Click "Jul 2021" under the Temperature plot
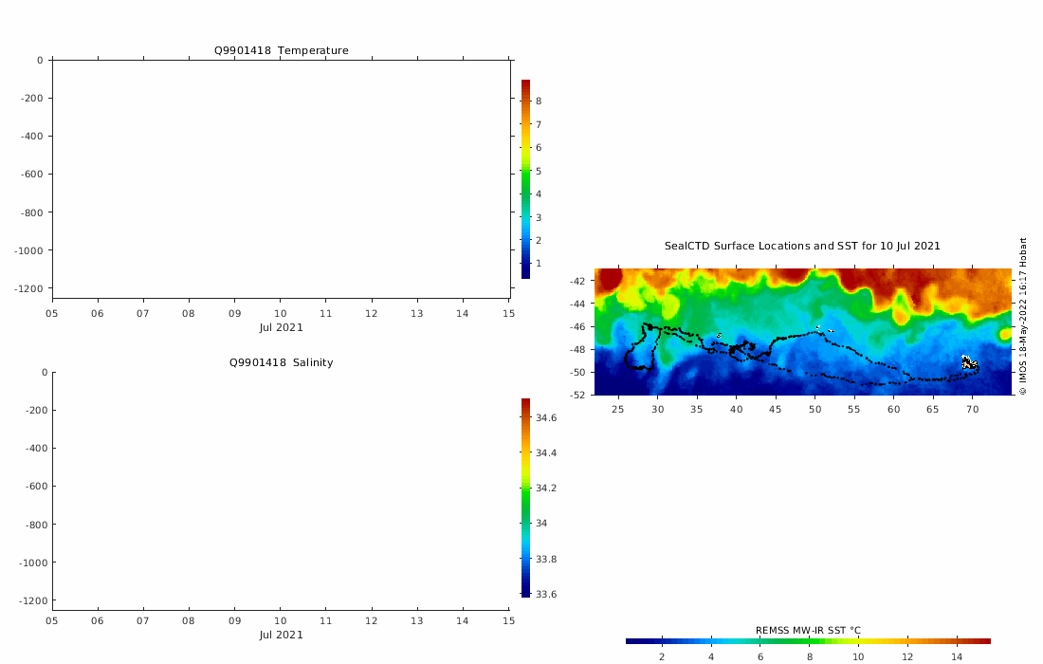The width and height of the screenshot is (1043, 664). pos(281,327)
